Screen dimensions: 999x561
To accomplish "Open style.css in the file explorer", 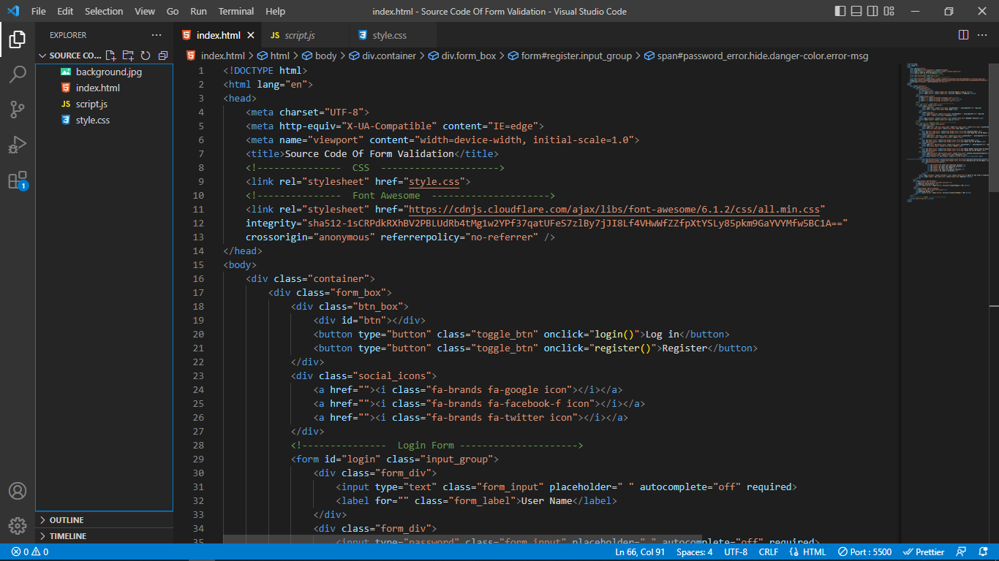I will (x=93, y=120).
